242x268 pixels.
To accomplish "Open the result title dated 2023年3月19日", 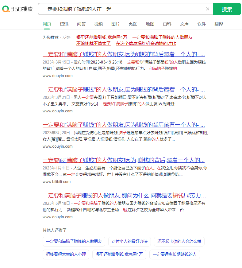I will (124, 54).
